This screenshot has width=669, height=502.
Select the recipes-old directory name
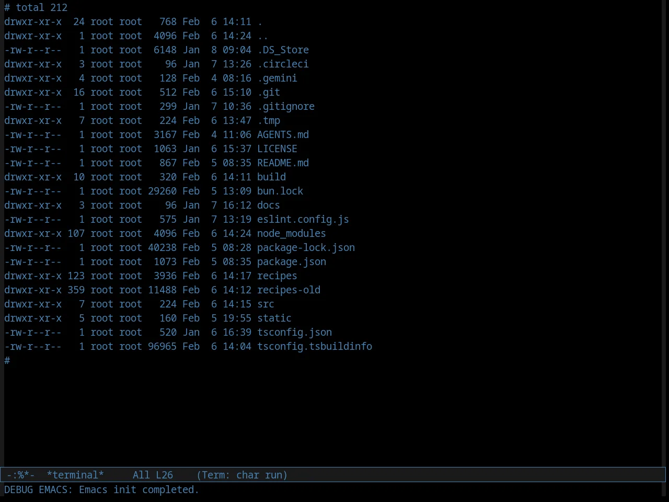pyautogui.click(x=289, y=290)
